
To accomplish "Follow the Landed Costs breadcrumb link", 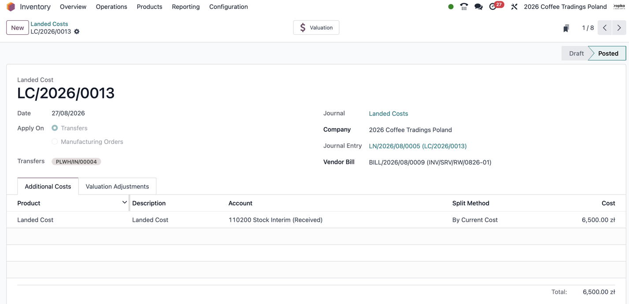I will (x=49, y=24).
